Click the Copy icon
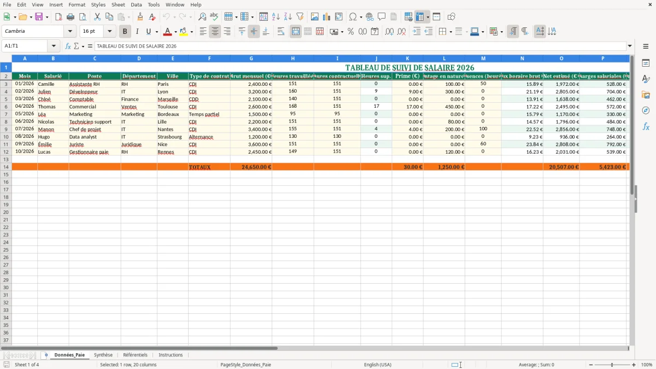 [109, 17]
